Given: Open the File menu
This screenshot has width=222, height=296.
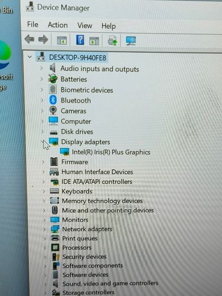Looking at the screenshot, I should click(33, 25).
